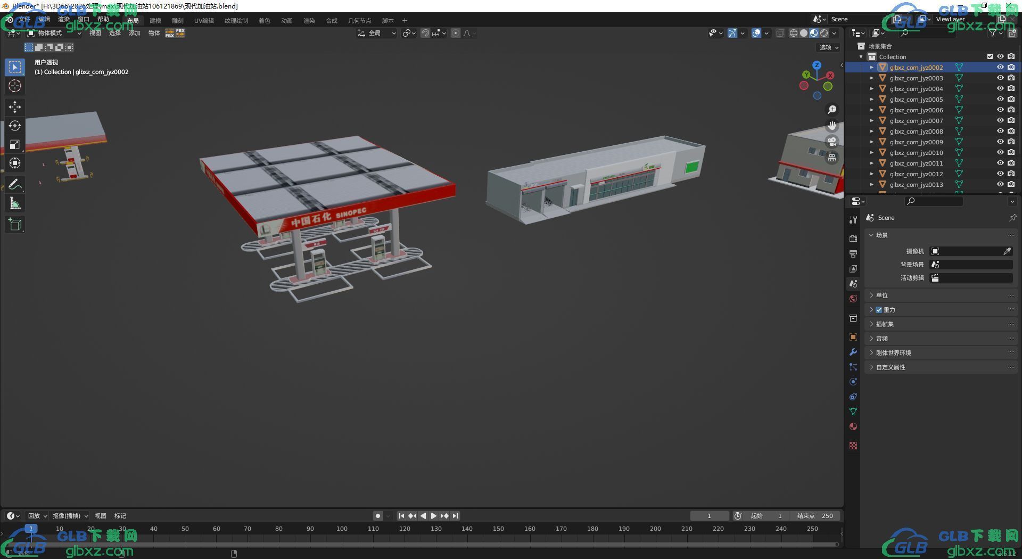
Task: Click the viewport zoom magnifier icon
Action: point(832,110)
